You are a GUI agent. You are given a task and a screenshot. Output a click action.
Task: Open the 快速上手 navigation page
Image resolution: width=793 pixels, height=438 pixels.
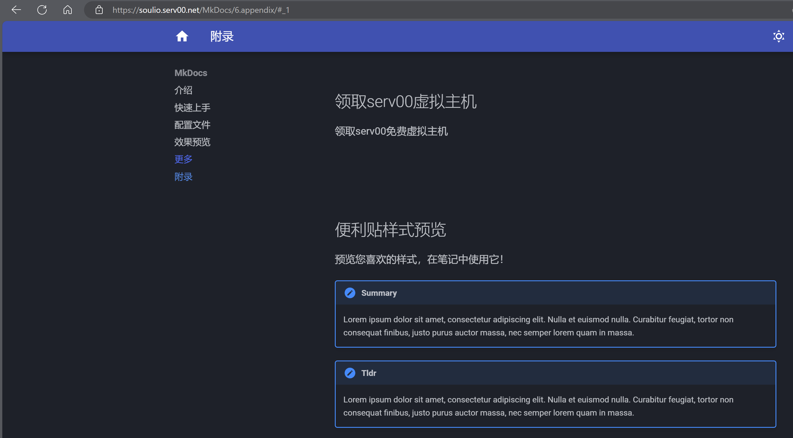coord(192,107)
